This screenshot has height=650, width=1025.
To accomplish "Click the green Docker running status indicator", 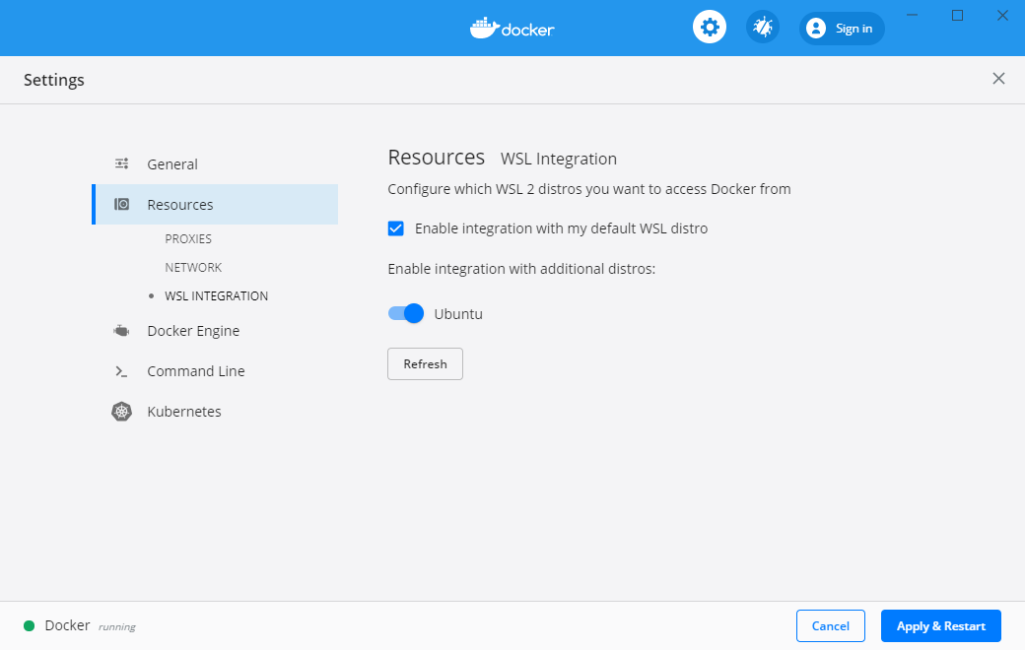I will pos(30,624).
